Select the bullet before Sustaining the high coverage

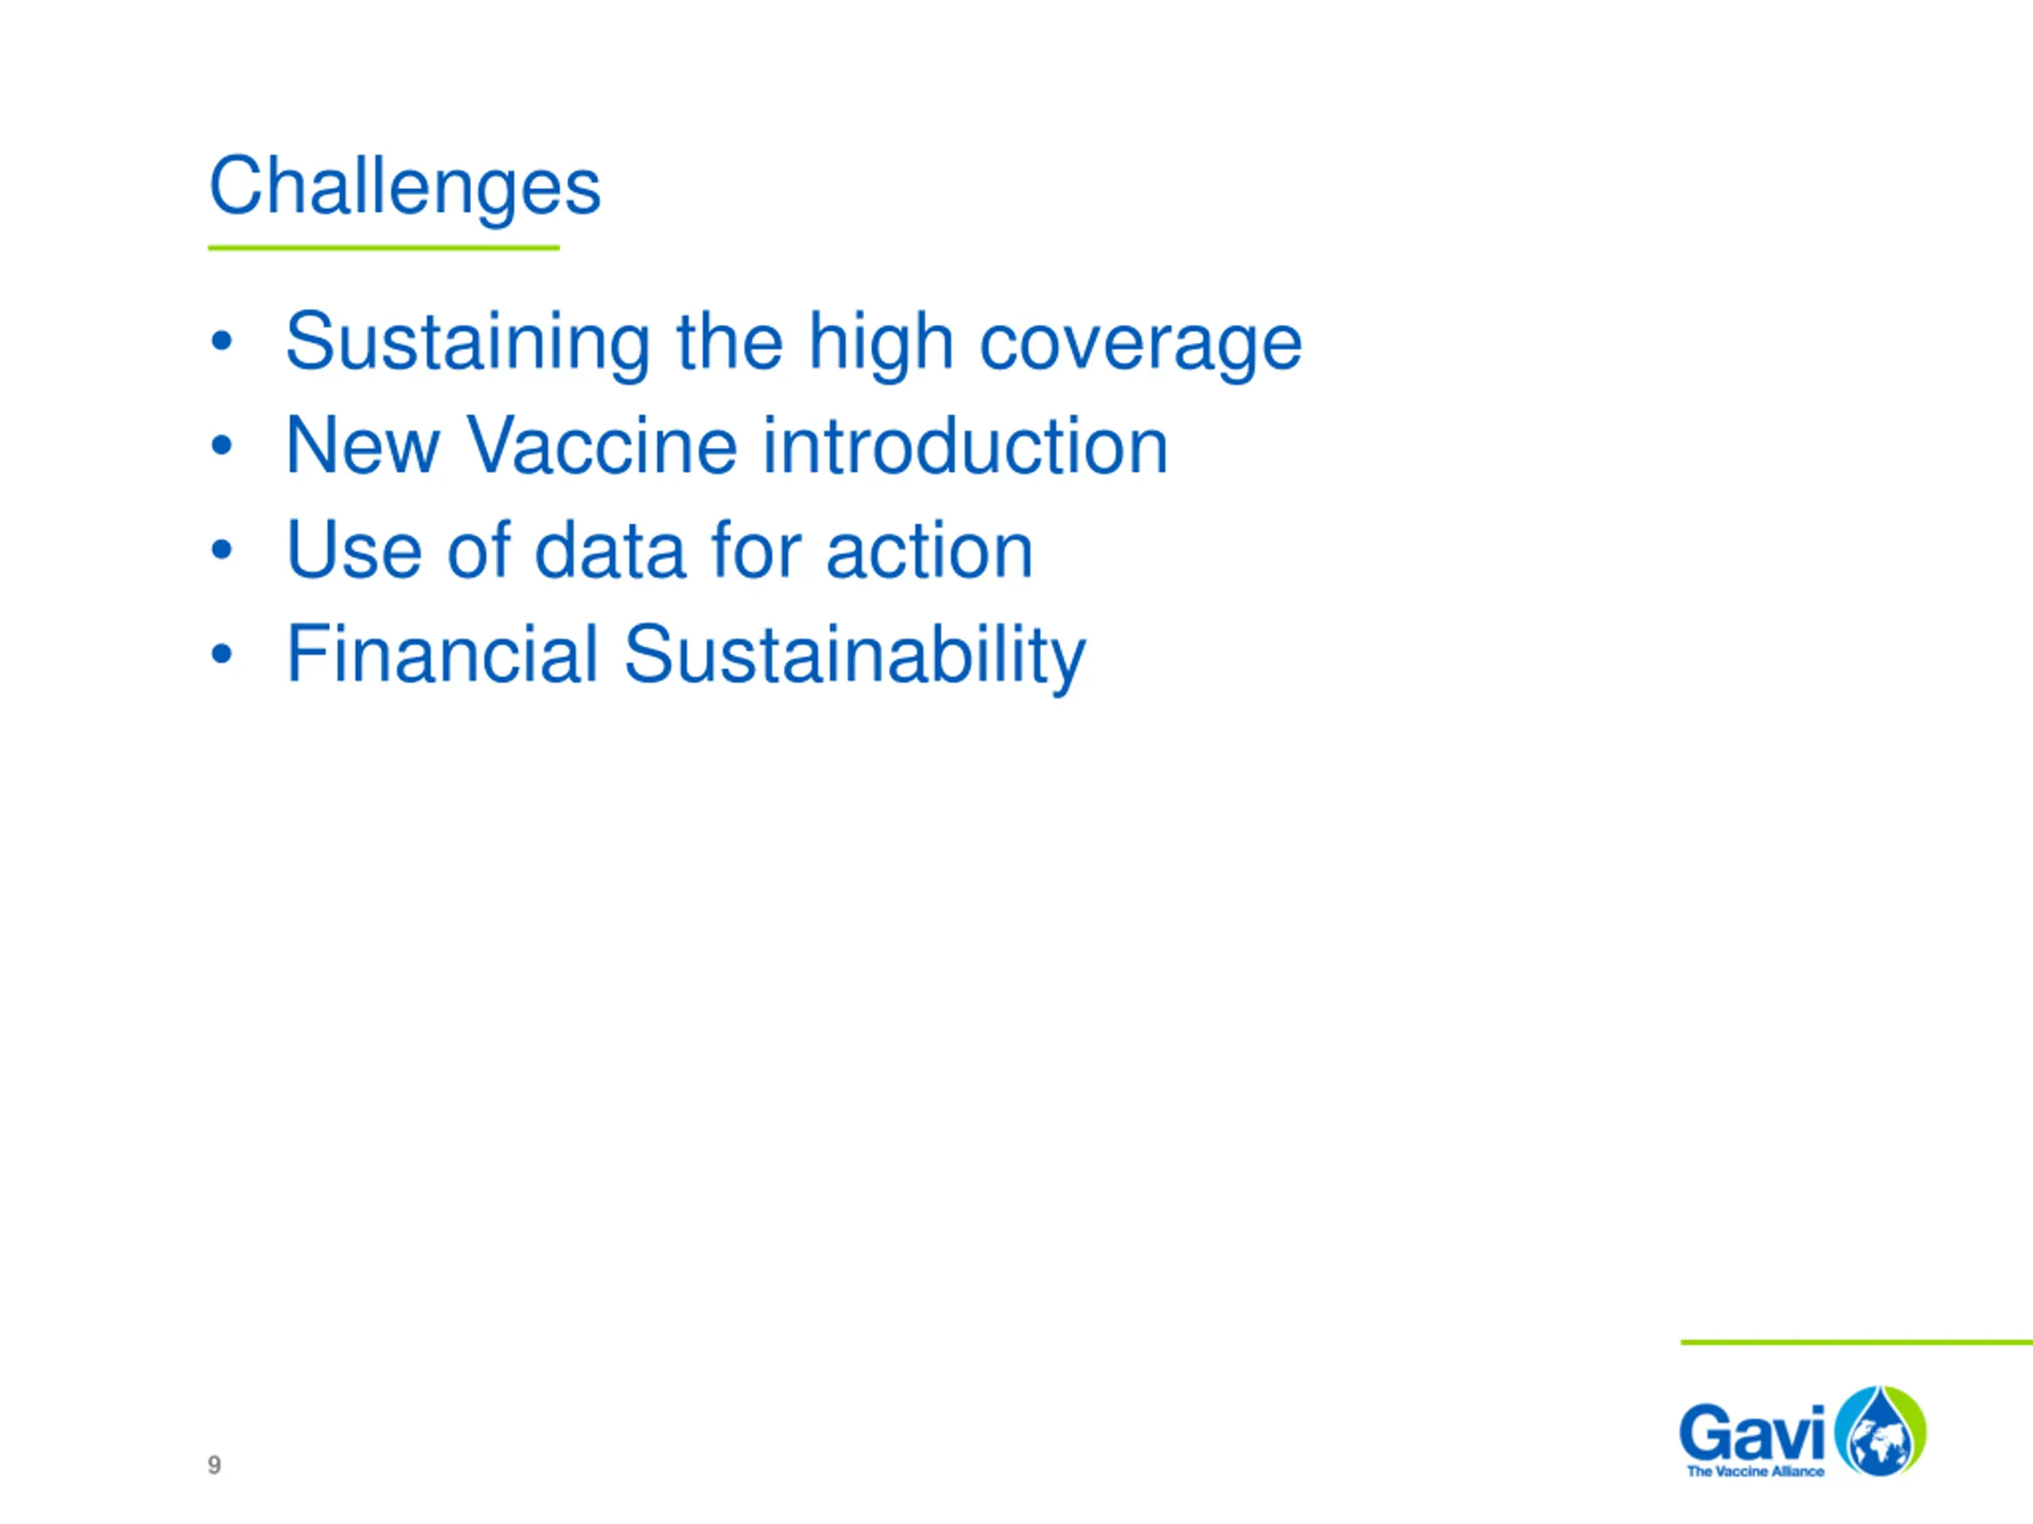tap(222, 342)
